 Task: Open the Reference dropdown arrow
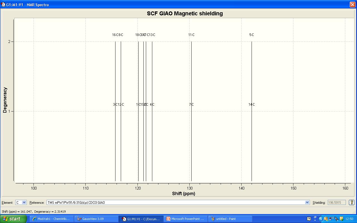[307, 202]
